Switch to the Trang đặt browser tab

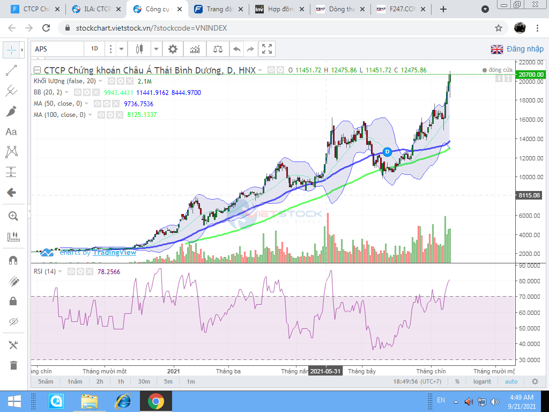(x=219, y=9)
